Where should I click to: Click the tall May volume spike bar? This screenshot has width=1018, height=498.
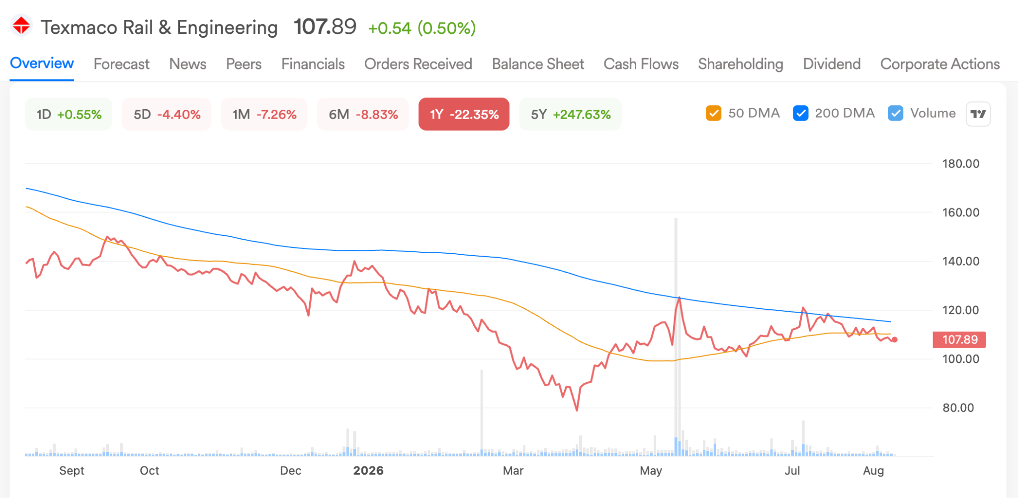tap(676, 337)
